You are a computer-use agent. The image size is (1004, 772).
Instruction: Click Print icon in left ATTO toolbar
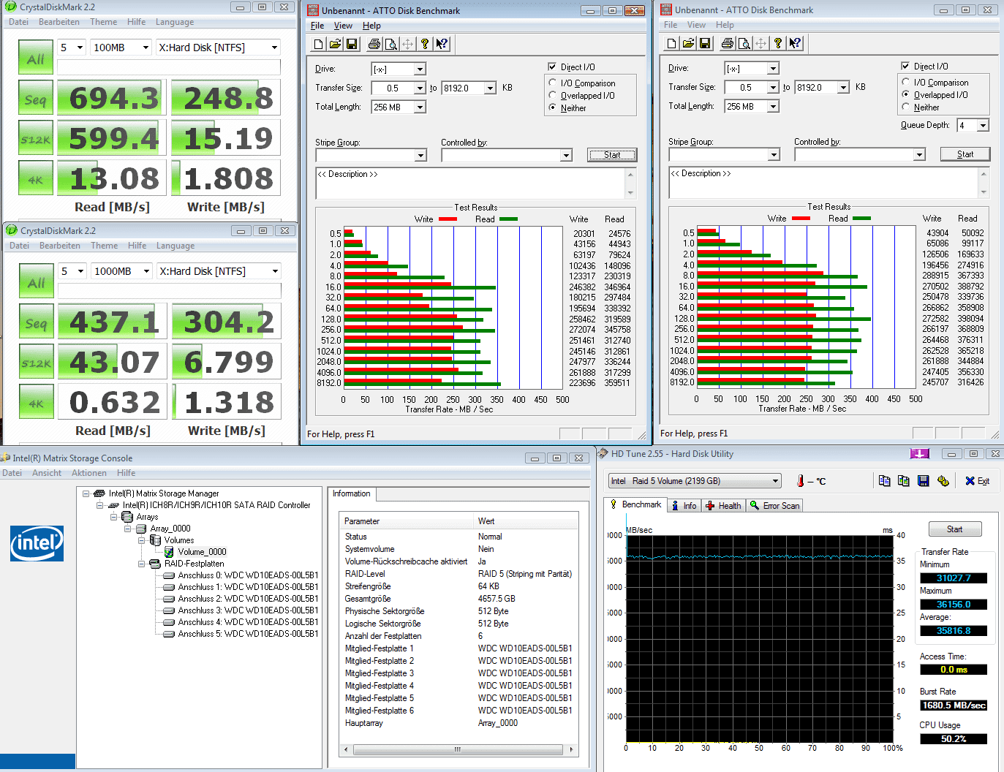(374, 44)
